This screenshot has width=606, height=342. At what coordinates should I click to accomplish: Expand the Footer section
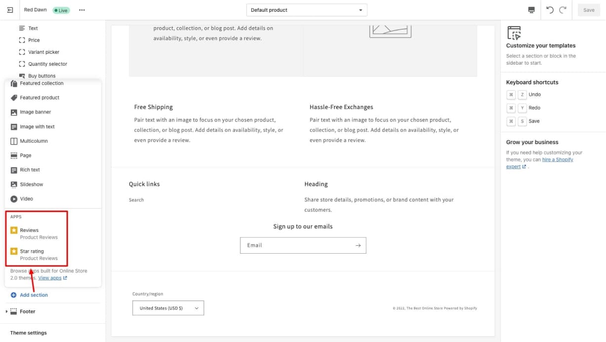7,311
